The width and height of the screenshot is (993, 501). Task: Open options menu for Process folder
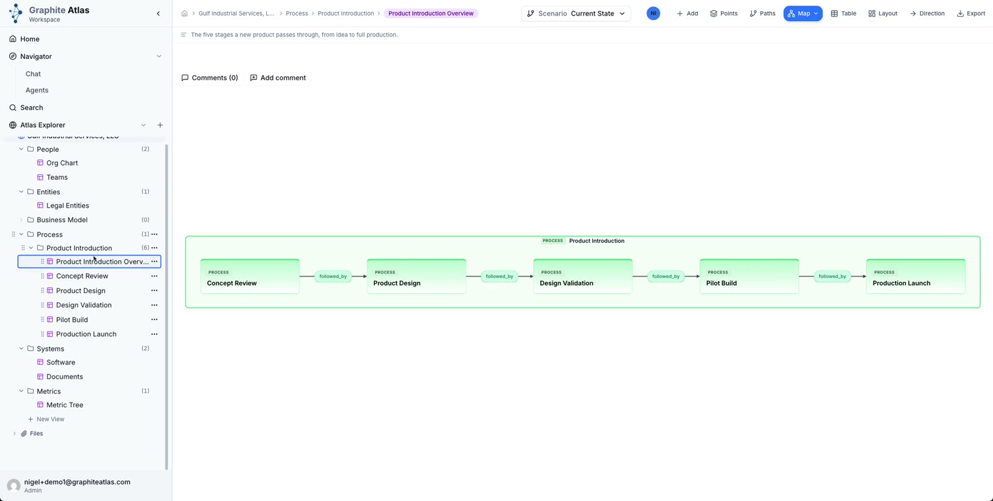coord(155,234)
